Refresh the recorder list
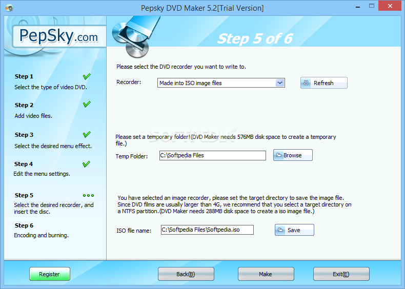405x289 pixels. [x=324, y=83]
